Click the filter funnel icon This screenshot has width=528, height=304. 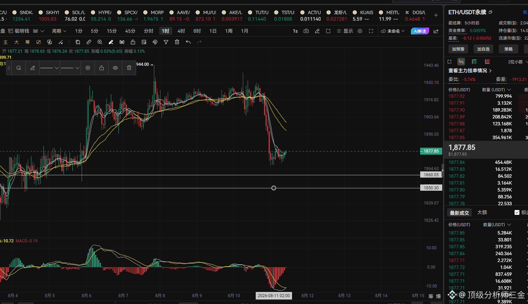click(166, 42)
